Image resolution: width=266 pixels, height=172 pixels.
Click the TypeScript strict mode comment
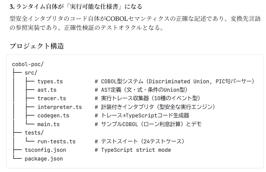tap(133, 150)
